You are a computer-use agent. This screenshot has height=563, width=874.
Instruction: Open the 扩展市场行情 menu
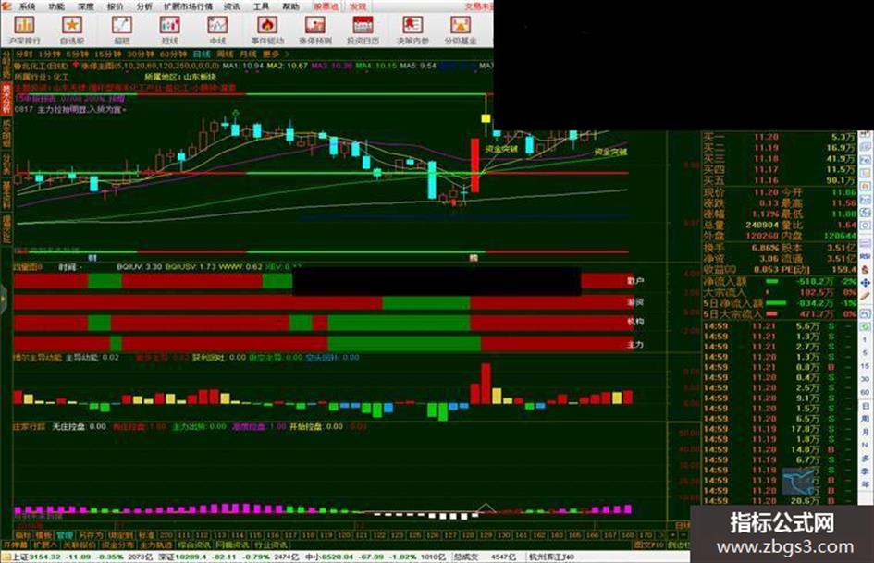tap(188, 6)
